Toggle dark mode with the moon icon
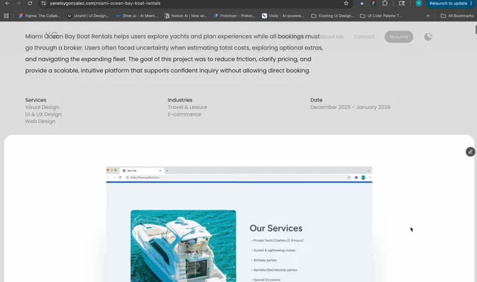Image resolution: width=477 pixels, height=282 pixels. click(x=428, y=37)
